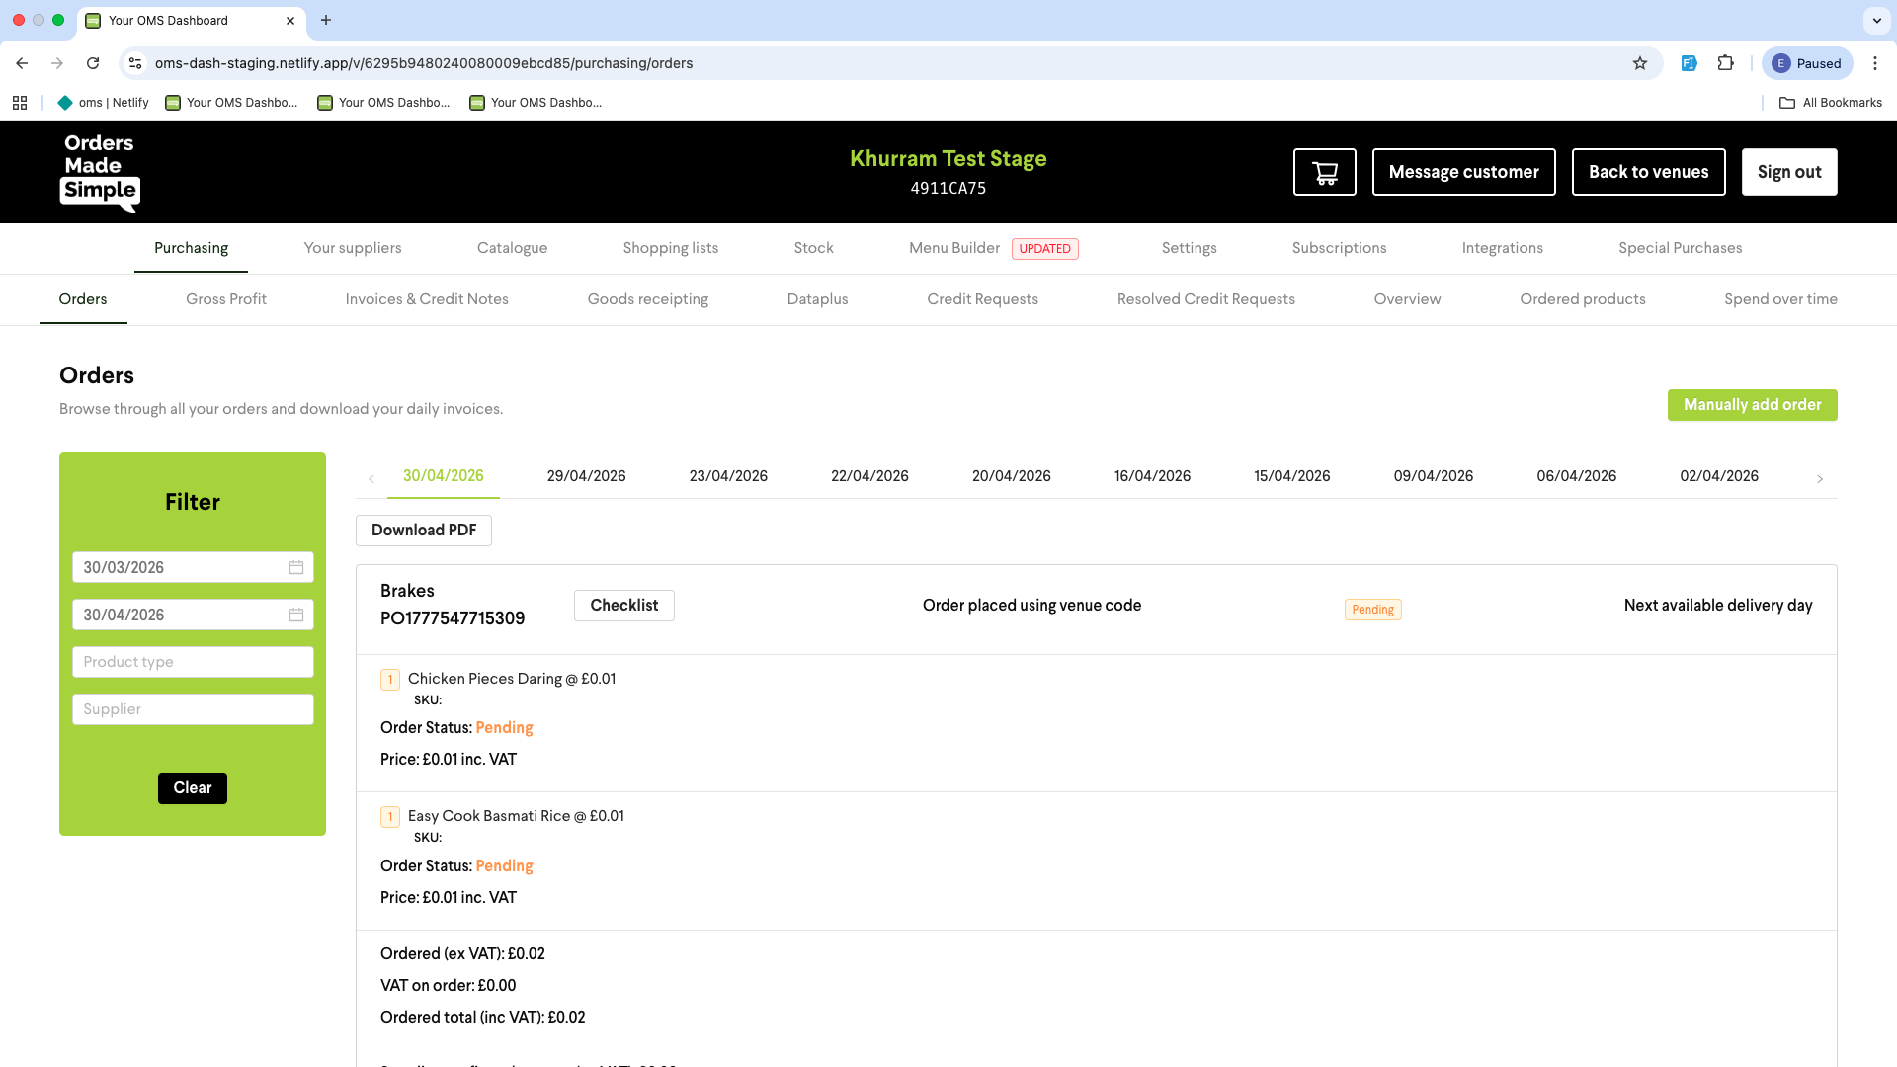
Task: Open the Supplier filter dropdown
Action: point(193,709)
